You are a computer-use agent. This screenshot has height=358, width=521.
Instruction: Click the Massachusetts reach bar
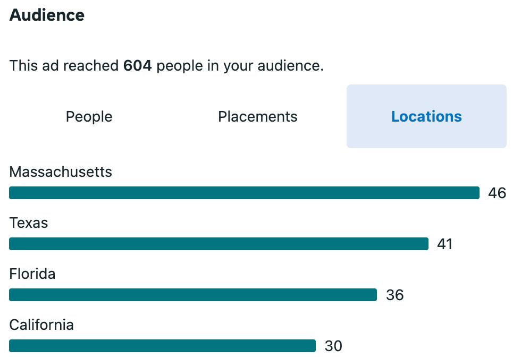coord(244,193)
